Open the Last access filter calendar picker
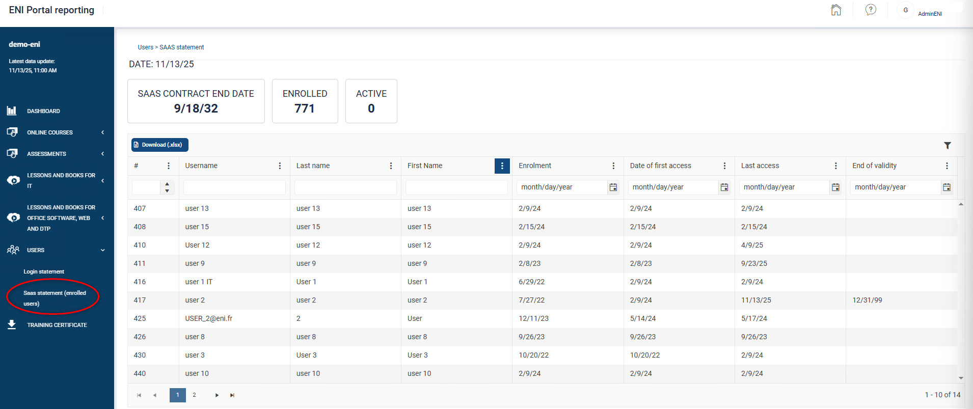This screenshot has width=973, height=409. (835, 187)
